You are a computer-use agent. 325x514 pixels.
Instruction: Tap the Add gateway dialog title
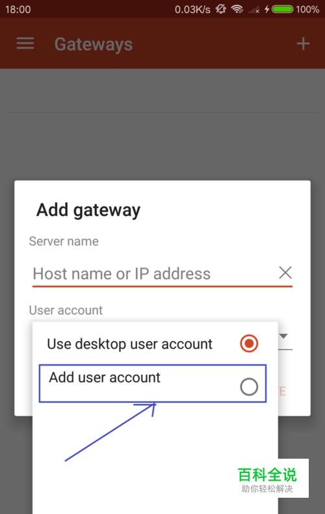coord(88,210)
